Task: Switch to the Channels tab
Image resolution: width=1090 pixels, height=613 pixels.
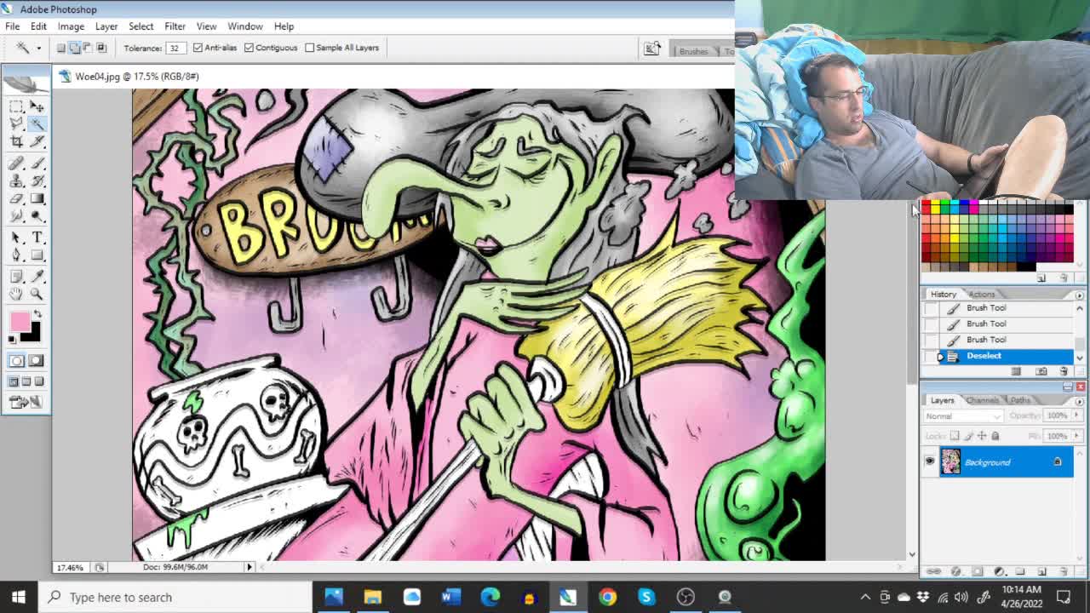Action: [982, 400]
